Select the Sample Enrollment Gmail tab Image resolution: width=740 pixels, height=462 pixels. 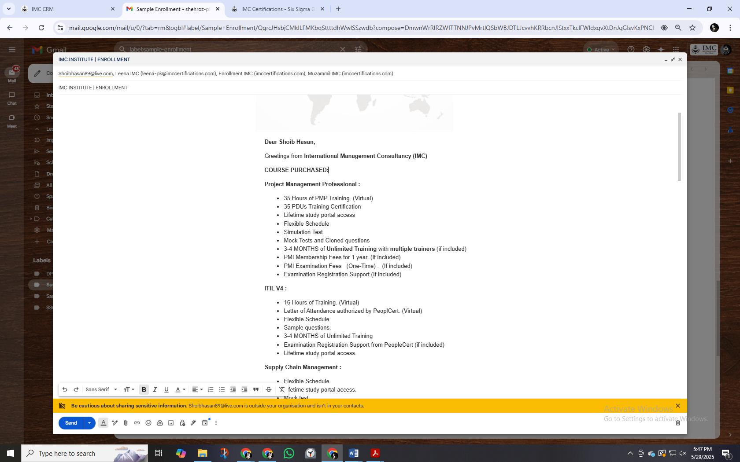(x=173, y=9)
